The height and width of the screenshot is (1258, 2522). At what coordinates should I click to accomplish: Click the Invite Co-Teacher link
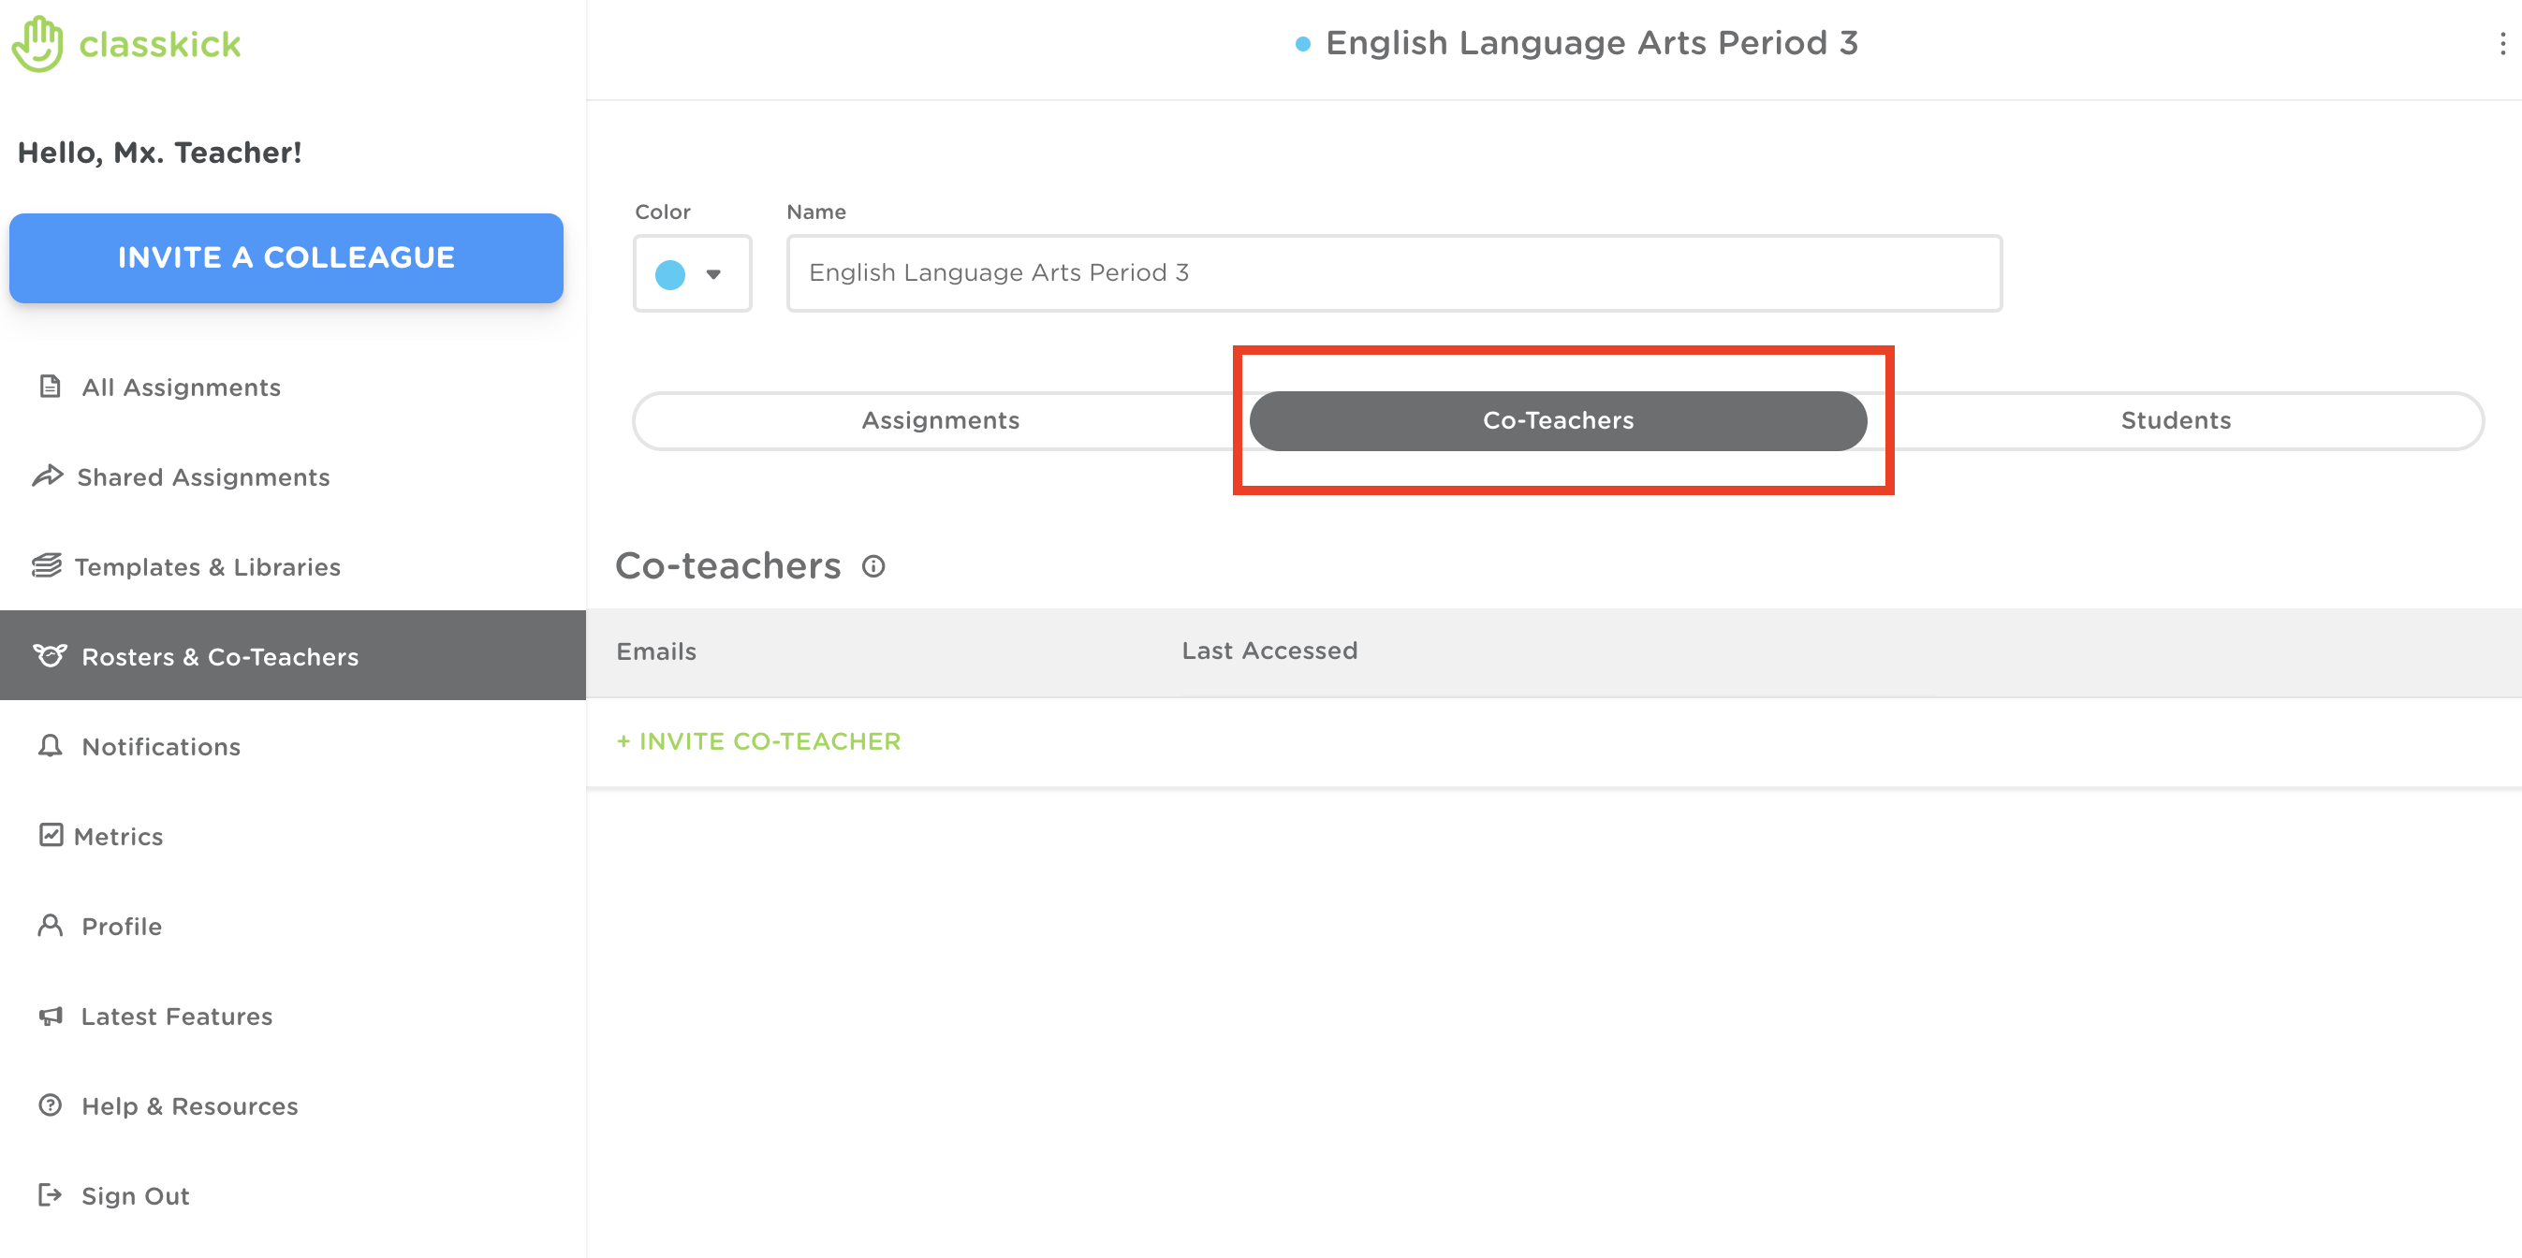click(757, 741)
